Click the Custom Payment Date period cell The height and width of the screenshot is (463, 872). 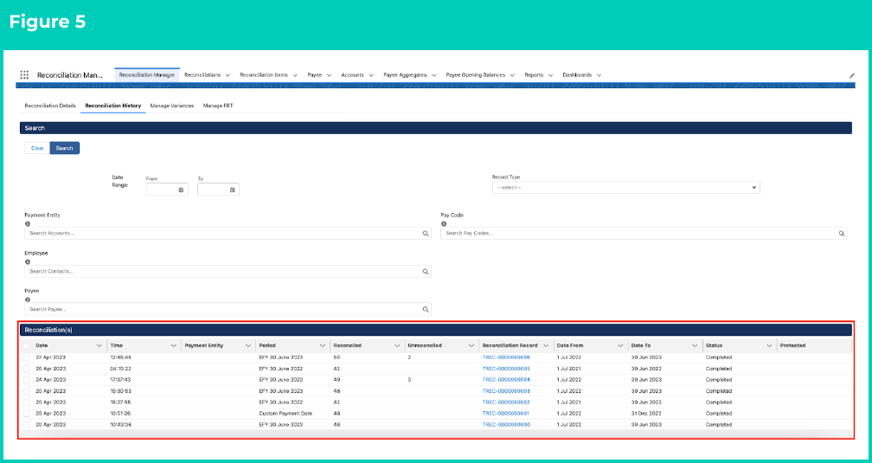(x=285, y=414)
